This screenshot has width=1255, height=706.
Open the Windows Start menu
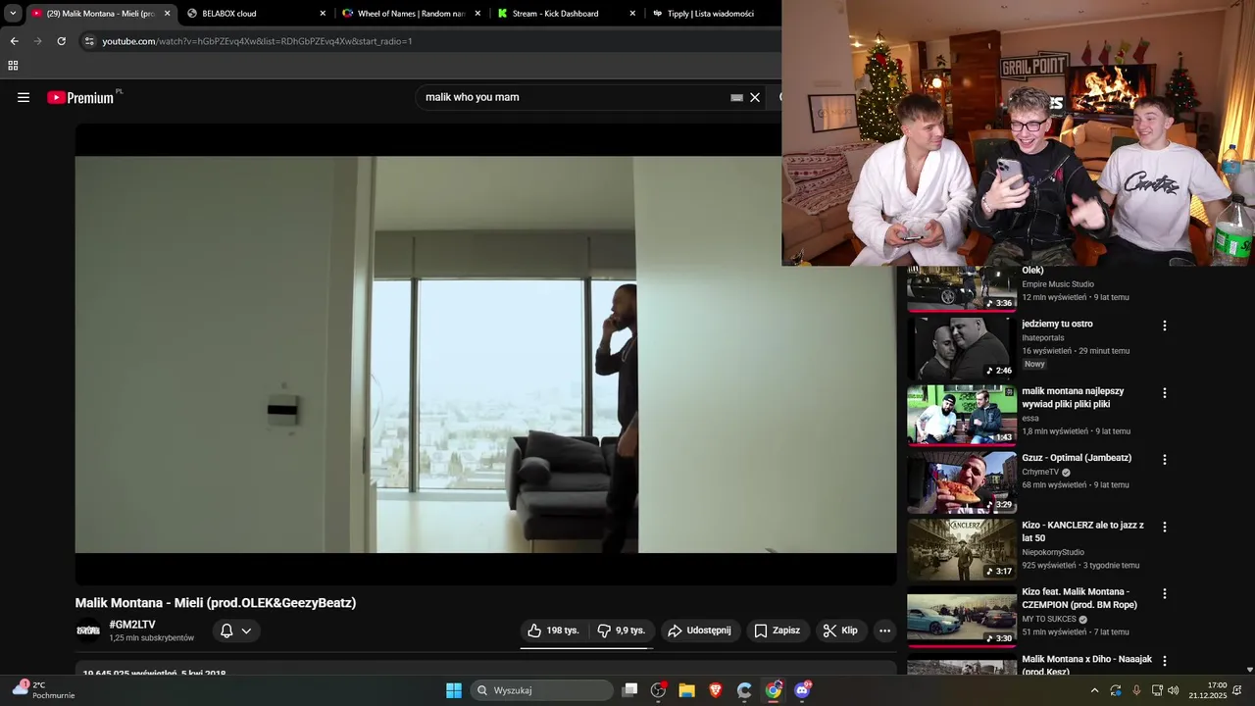[454, 690]
